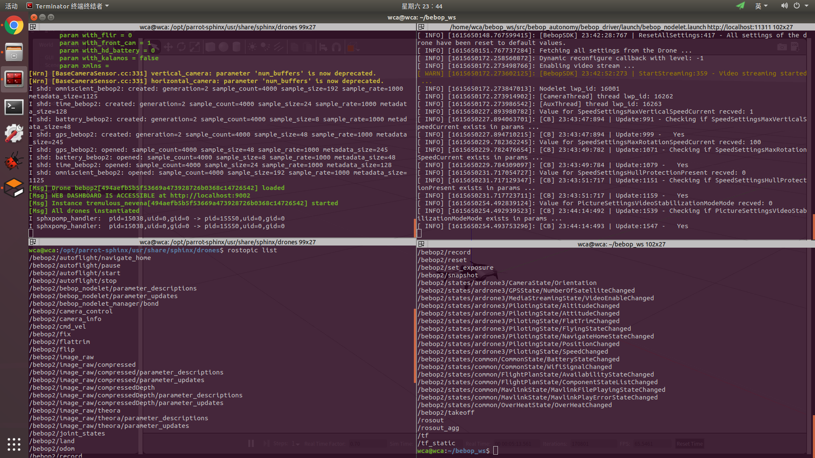Open the ladybug application in dock
This screenshot has width=815, height=458.
pos(14,161)
